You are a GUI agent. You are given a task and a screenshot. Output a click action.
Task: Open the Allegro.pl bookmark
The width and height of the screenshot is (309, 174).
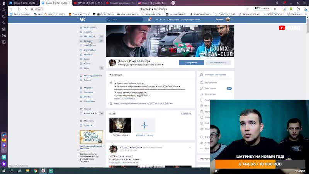[x=55, y=14]
